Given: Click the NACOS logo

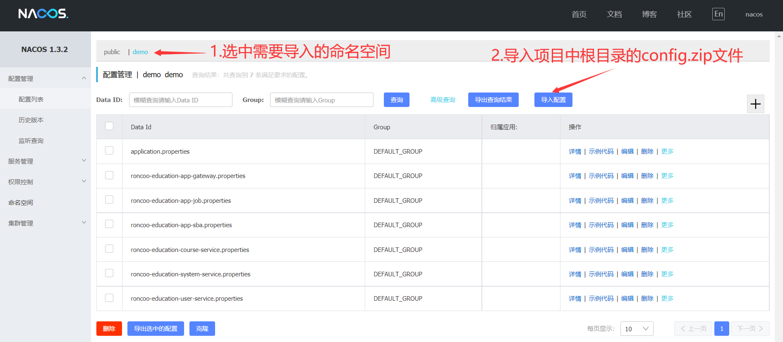Looking at the screenshot, I should coord(43,14).
